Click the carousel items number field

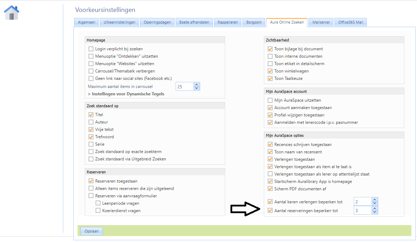(184, 87)
